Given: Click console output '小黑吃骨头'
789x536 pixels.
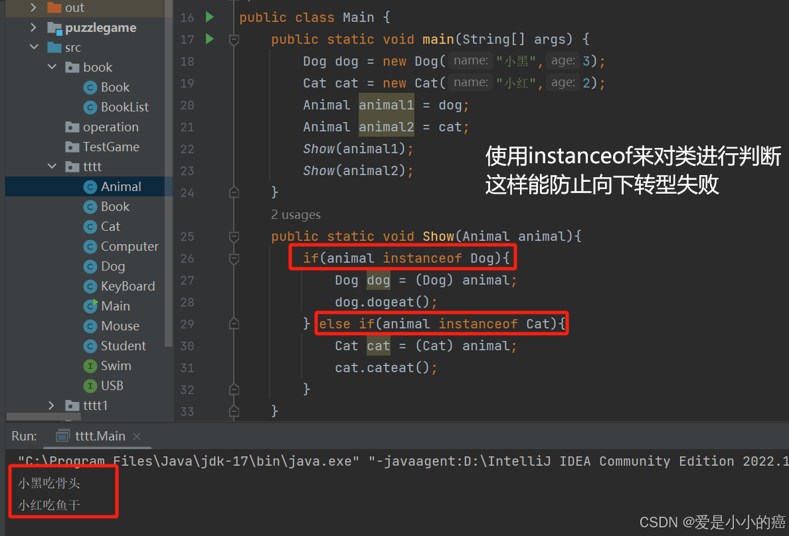Looking at the screenshot, I should click(x=48, y=483).
